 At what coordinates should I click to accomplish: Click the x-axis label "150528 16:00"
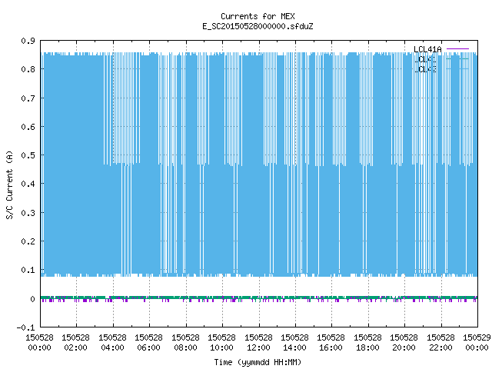coord(331,343)
